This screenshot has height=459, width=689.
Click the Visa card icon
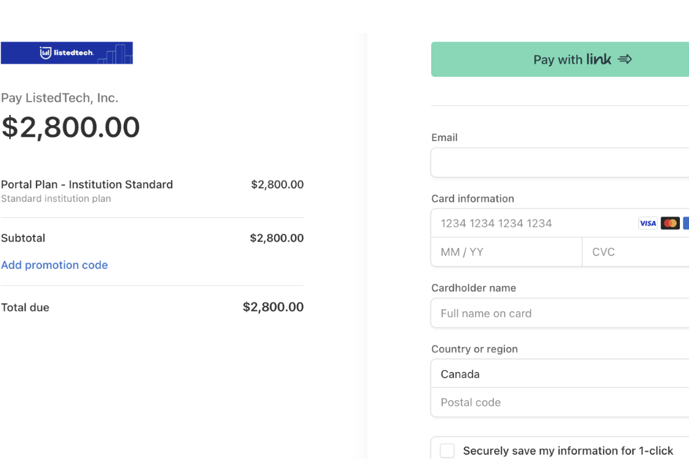pos(648,223)
